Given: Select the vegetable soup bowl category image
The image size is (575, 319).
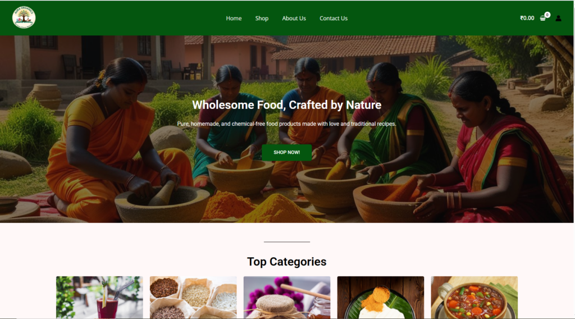Looking at the screenshot, I should coord(474,297).
